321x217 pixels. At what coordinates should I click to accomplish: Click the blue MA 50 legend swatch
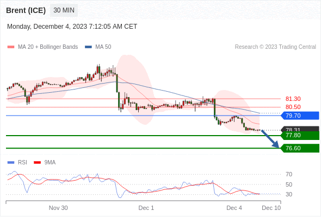pos(88,47)
